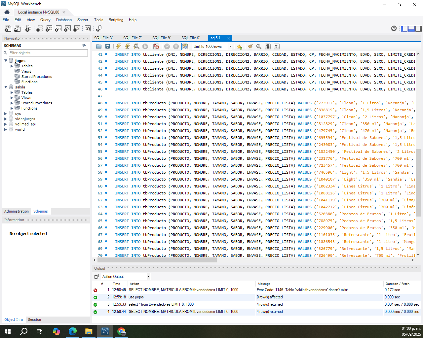Expand the videojuegos schema
This screenshot has height=338, width=423.
tap(6, 119)
